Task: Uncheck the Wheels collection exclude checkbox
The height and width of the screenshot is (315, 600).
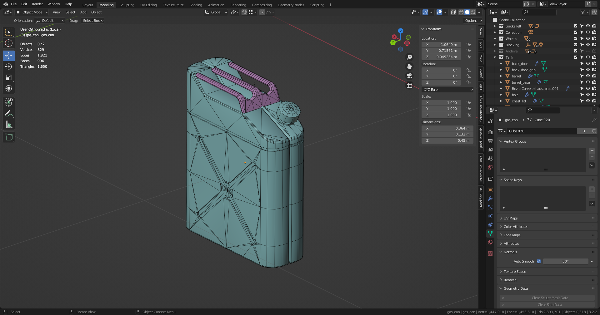Action: click(x=576, y=39)
